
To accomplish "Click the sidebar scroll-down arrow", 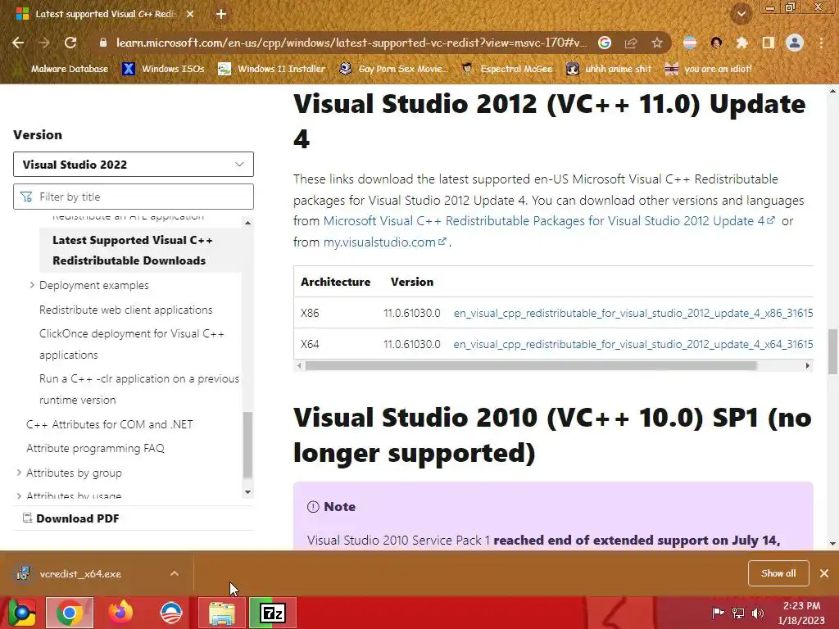I will coord(247,492).
